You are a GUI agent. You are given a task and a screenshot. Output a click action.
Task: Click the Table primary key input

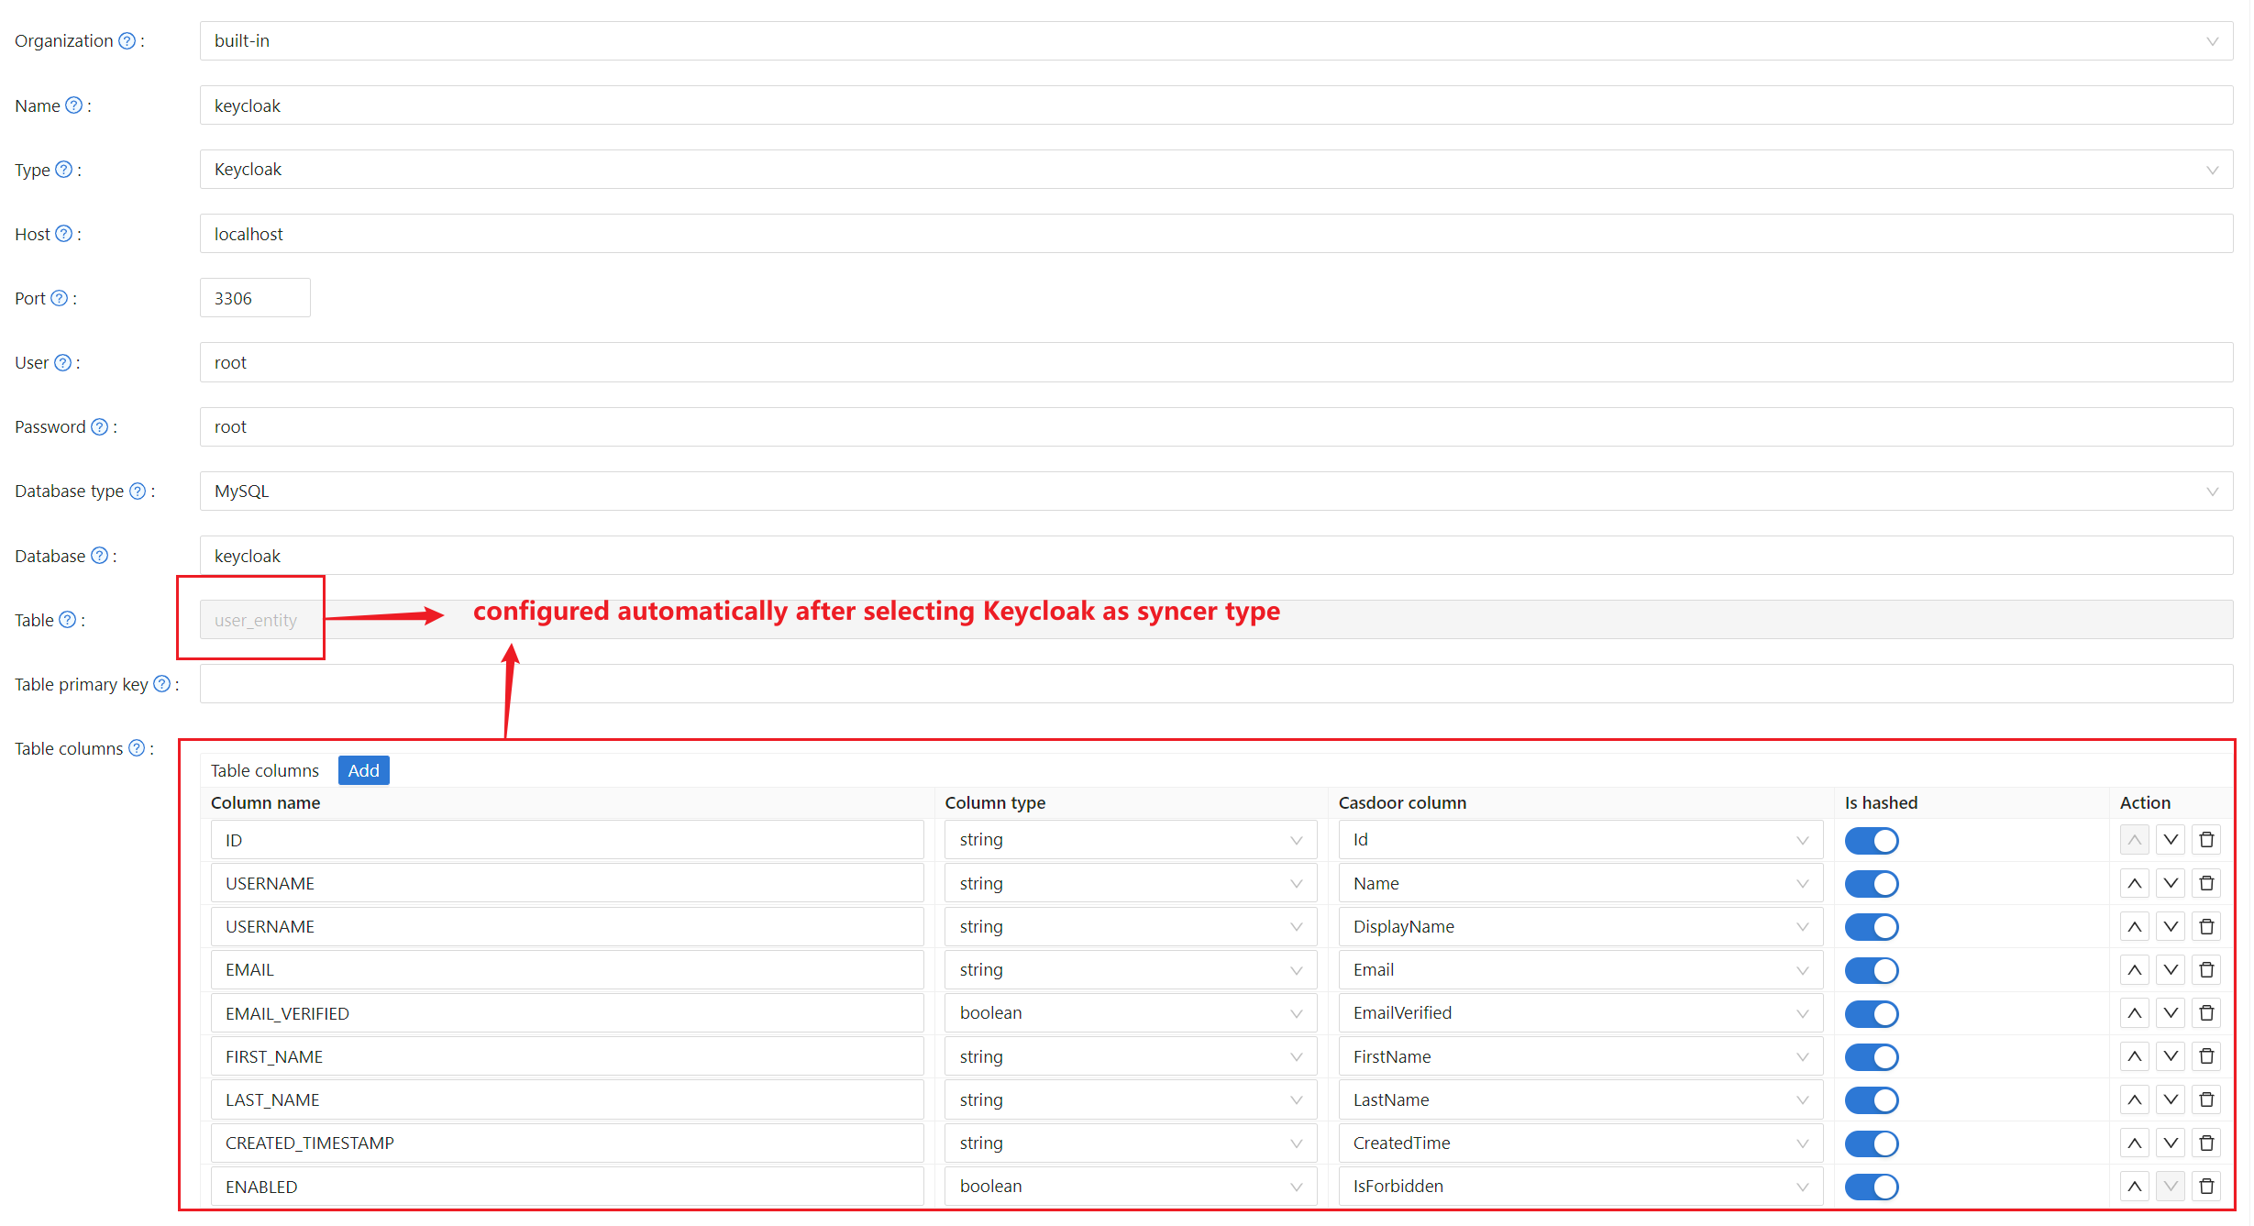[1215, 684]
